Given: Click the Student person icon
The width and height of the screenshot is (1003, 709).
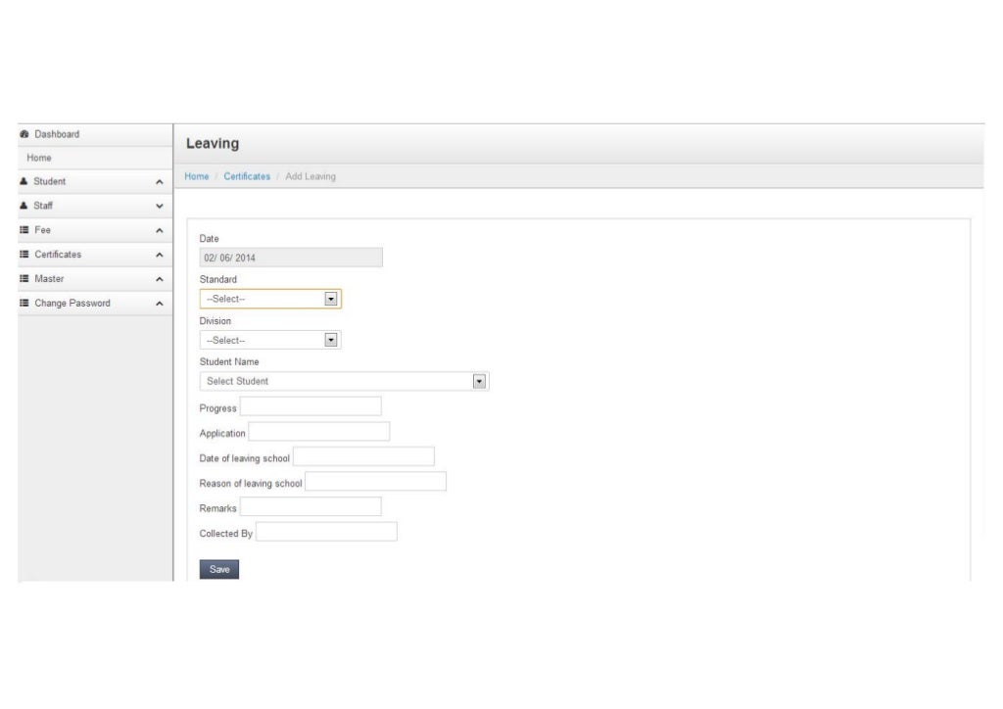Looking at the screenshot, I should (24, 181).
